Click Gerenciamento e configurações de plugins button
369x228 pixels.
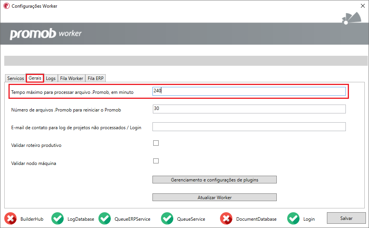point(214,180)
